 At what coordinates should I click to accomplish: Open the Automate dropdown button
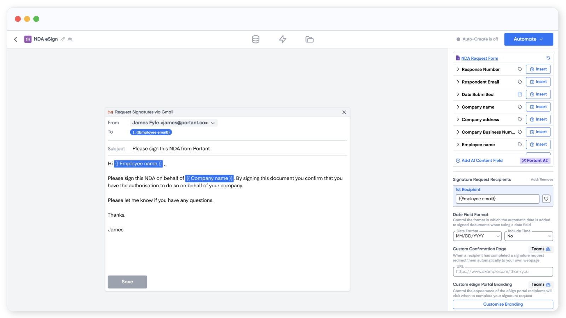click(x=528, y=39)
